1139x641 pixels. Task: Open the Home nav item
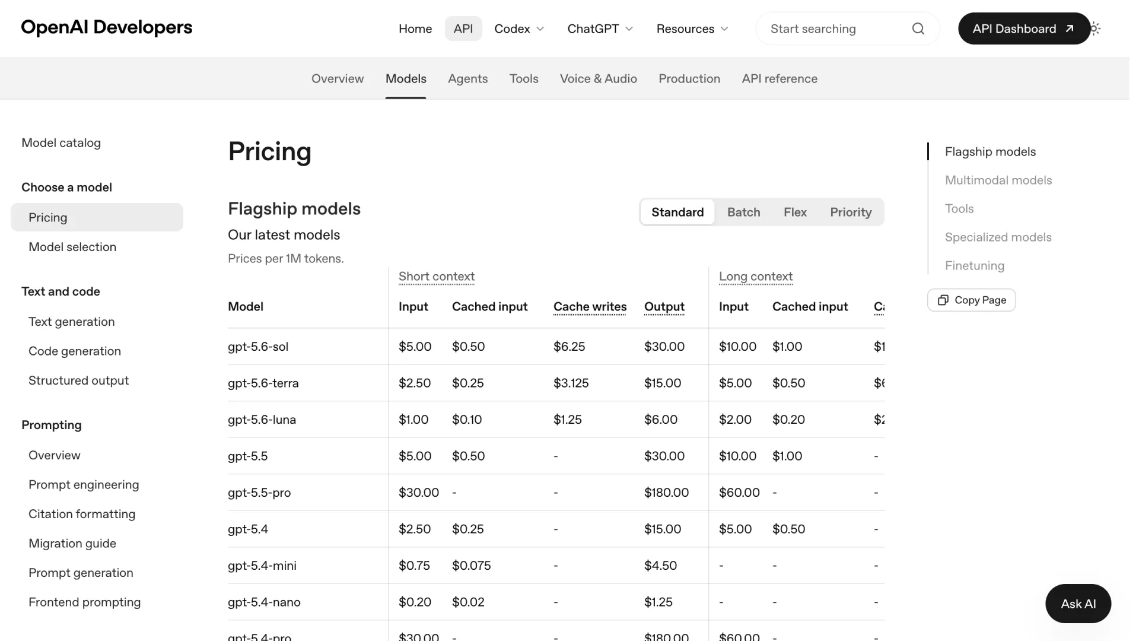point(415,28)
